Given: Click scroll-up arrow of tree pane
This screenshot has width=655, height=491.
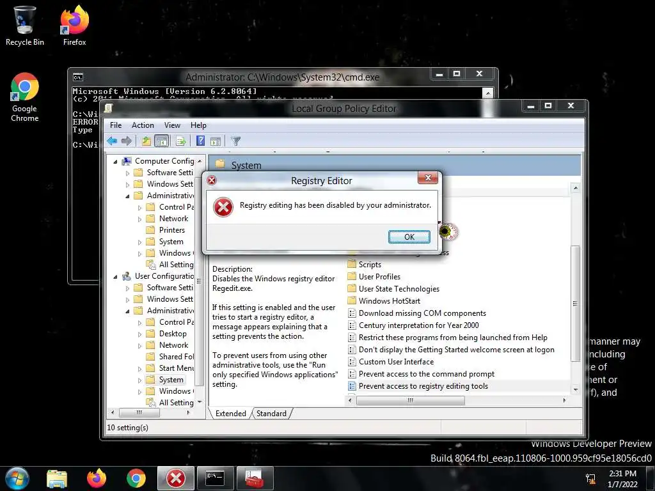Looking at the screenshot, I should 200,161.
